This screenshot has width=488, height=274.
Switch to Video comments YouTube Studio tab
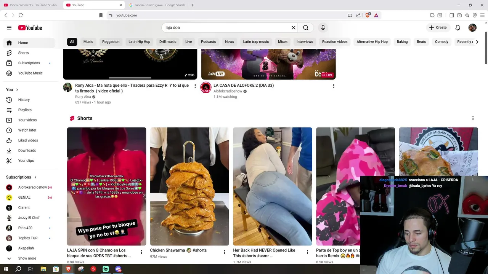(x=31, y=5)
